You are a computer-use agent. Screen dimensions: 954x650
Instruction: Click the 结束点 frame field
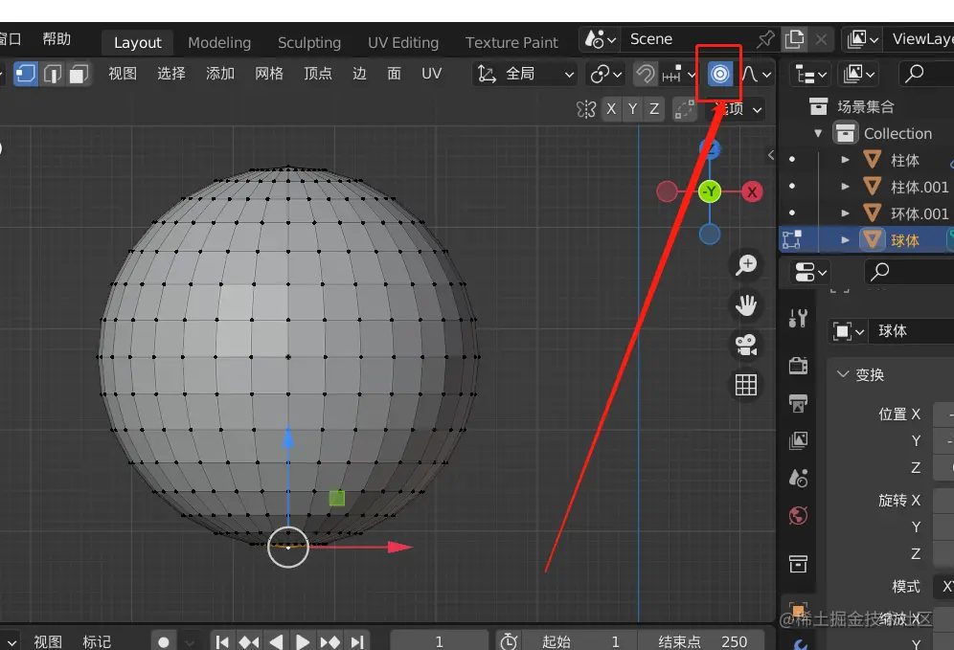(x=700, y=641)
